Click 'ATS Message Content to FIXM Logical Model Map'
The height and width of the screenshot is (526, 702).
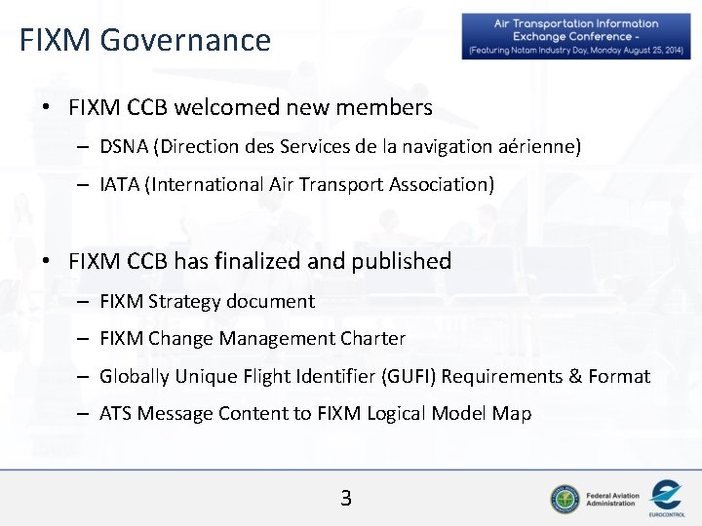316,414
